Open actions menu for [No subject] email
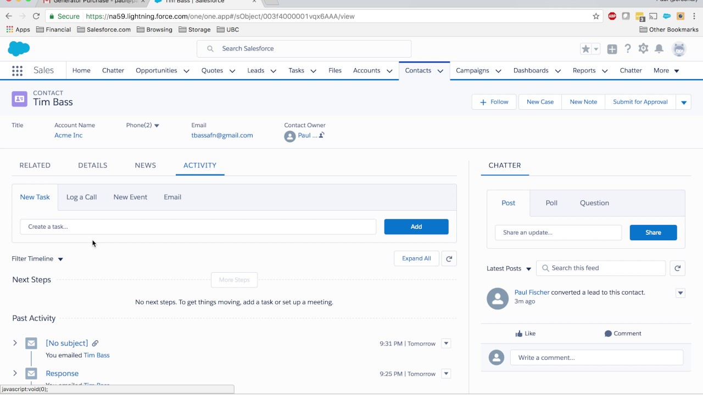Screen dimensions: 703x395 click(x=446, y=343)
